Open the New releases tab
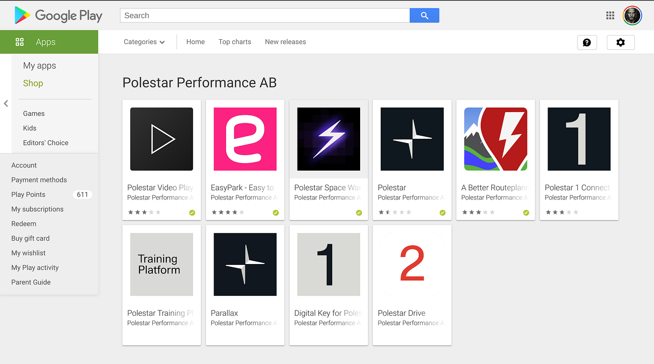Screen dimensions: 654x364 285,42
